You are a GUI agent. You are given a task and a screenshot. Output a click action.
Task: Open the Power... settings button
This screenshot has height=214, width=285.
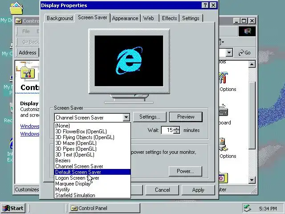pos(185,171)
